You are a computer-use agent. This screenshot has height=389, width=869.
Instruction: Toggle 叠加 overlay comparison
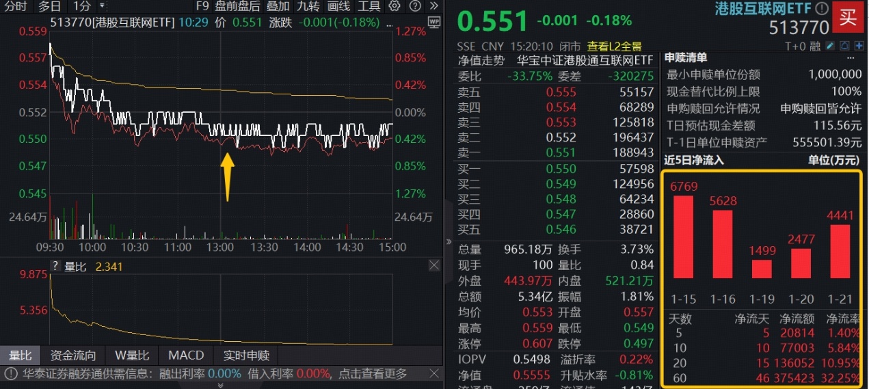pos(278,6)
